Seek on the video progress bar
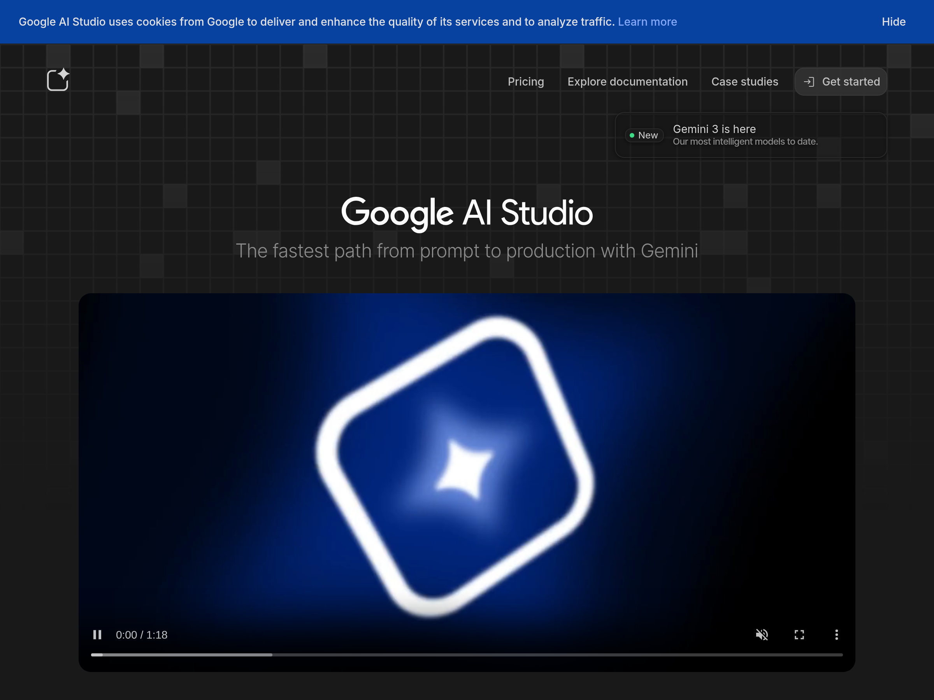 coord(467,655)
